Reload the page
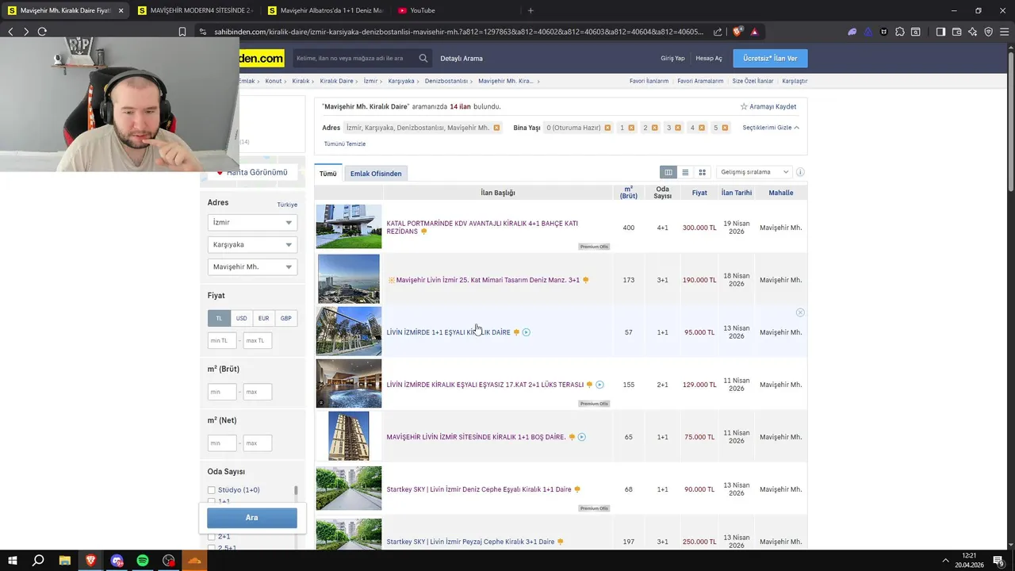1015x571 pixels. coord(42,32)
